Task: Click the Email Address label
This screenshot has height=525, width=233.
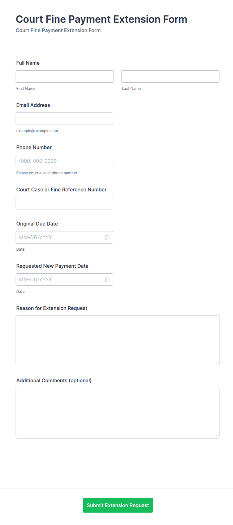Action: (33, 105)
